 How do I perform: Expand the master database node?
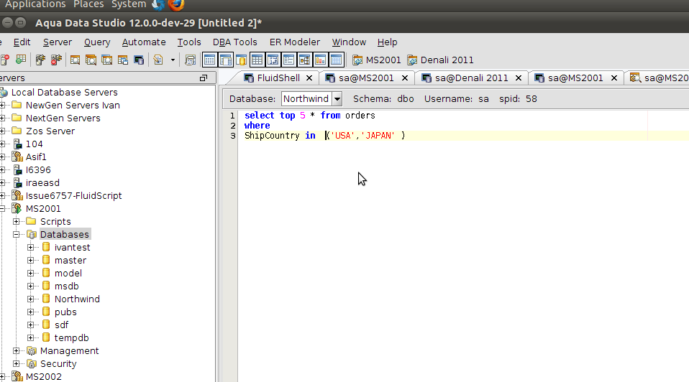click(31, 260)
